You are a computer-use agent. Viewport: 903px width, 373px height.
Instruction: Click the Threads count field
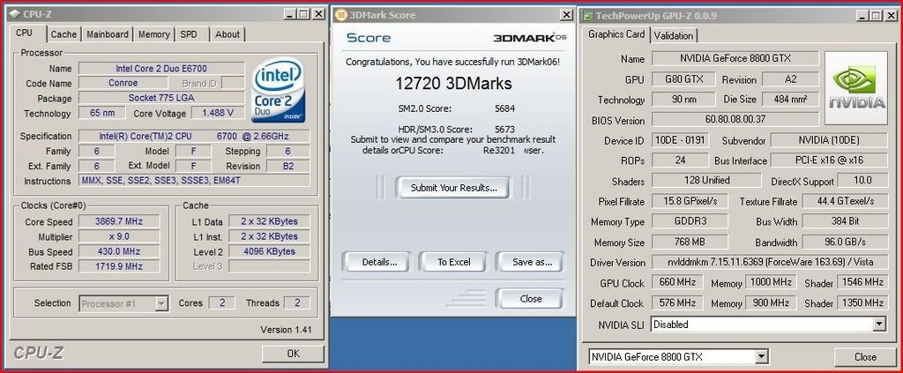(298, 302)
